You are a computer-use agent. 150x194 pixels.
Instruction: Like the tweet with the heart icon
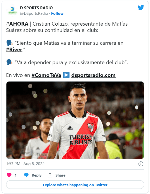tap(9, 175)
